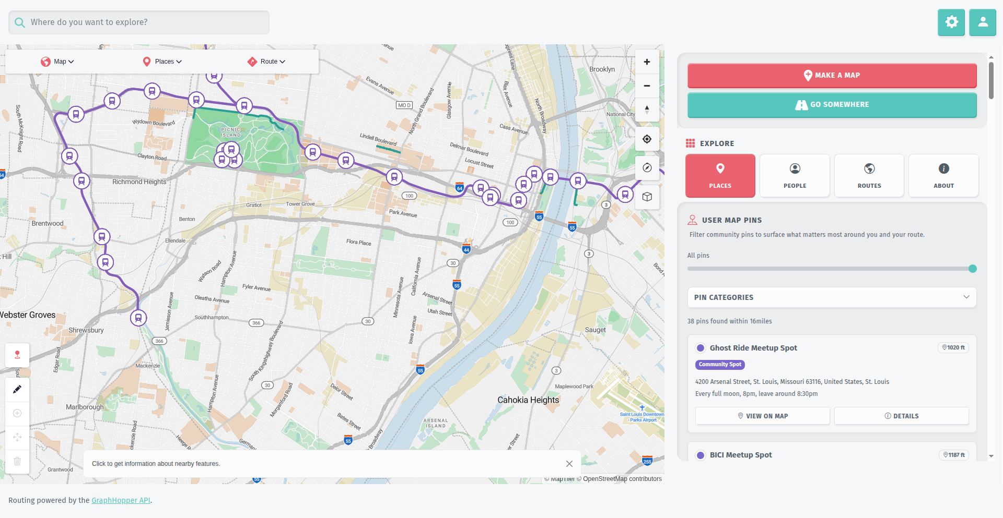Expand the Pin Categories section
This screenshot has height=518, width=1003.
pos(831,297)
